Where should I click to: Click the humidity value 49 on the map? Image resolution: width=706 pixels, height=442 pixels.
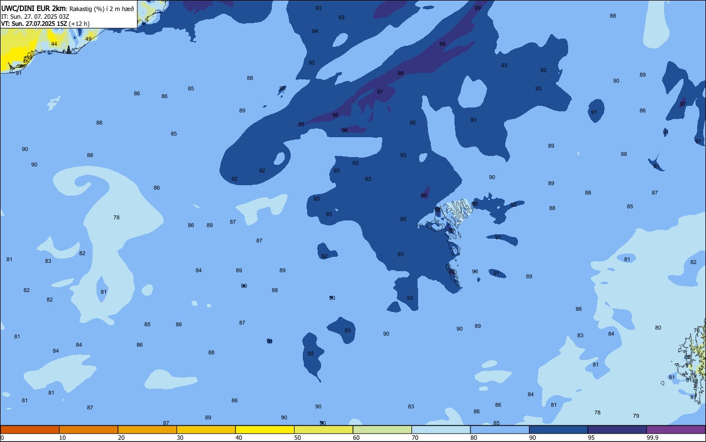[88, 39]
